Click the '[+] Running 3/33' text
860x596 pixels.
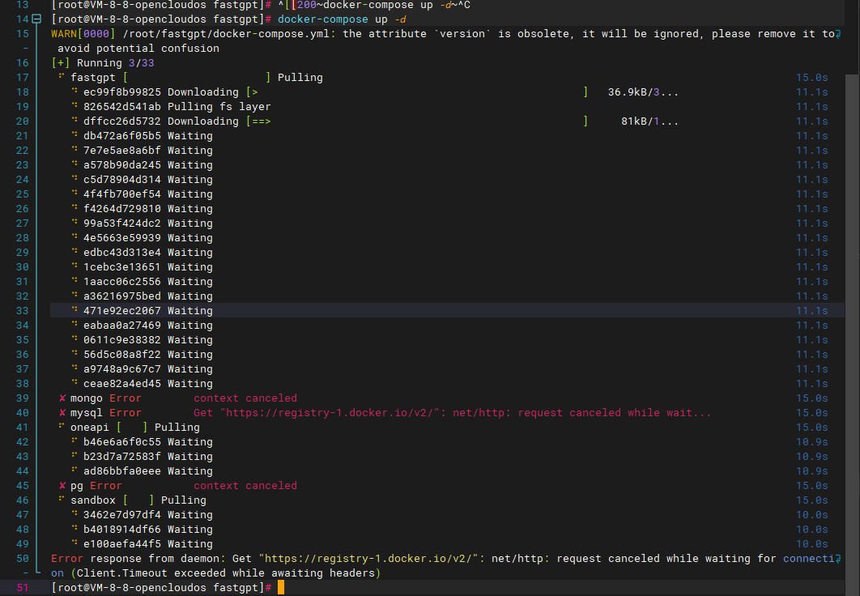103,62
